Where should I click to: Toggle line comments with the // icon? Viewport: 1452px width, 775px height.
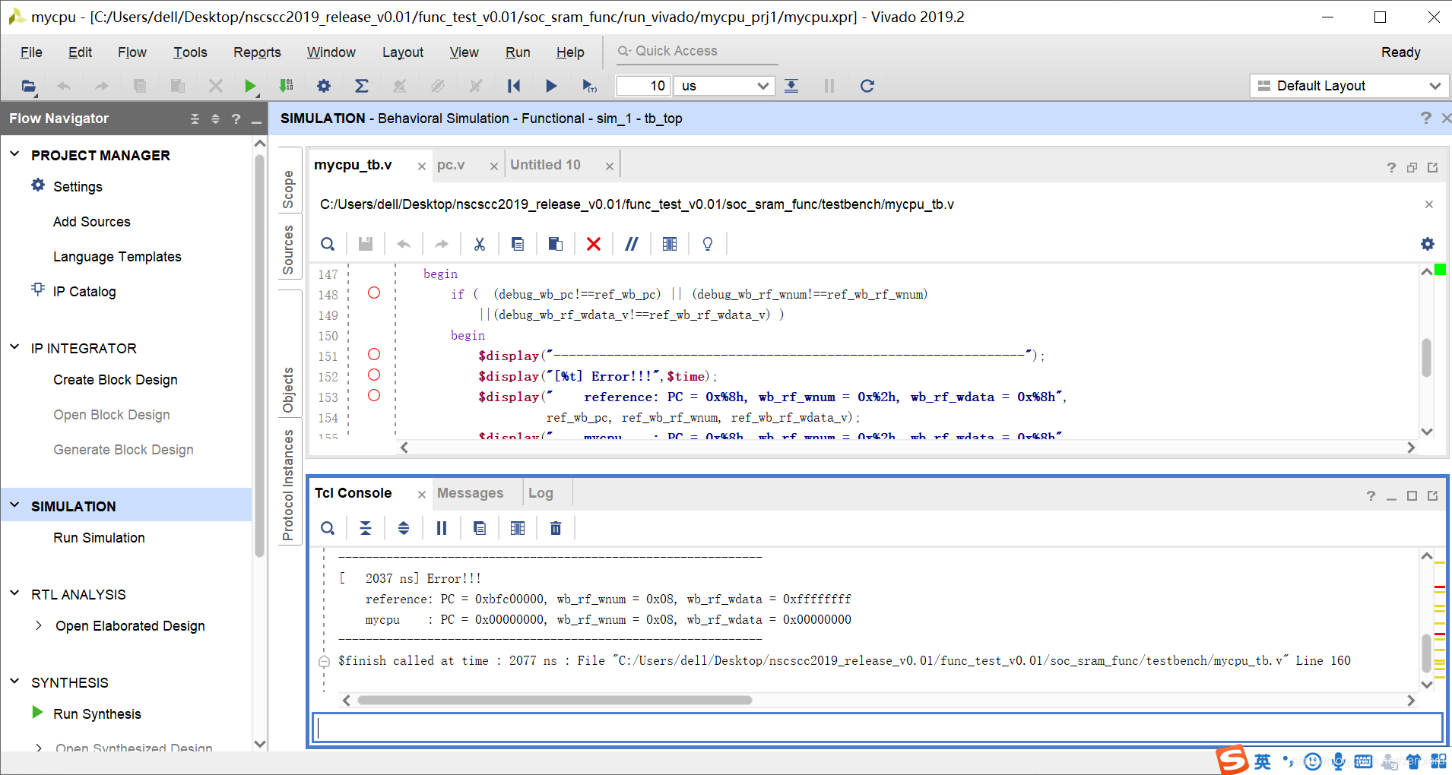tap(632, 244)
